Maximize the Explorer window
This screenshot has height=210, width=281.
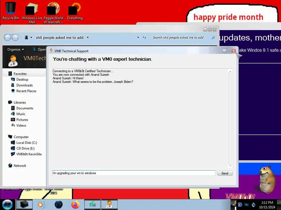pos(210,30)
